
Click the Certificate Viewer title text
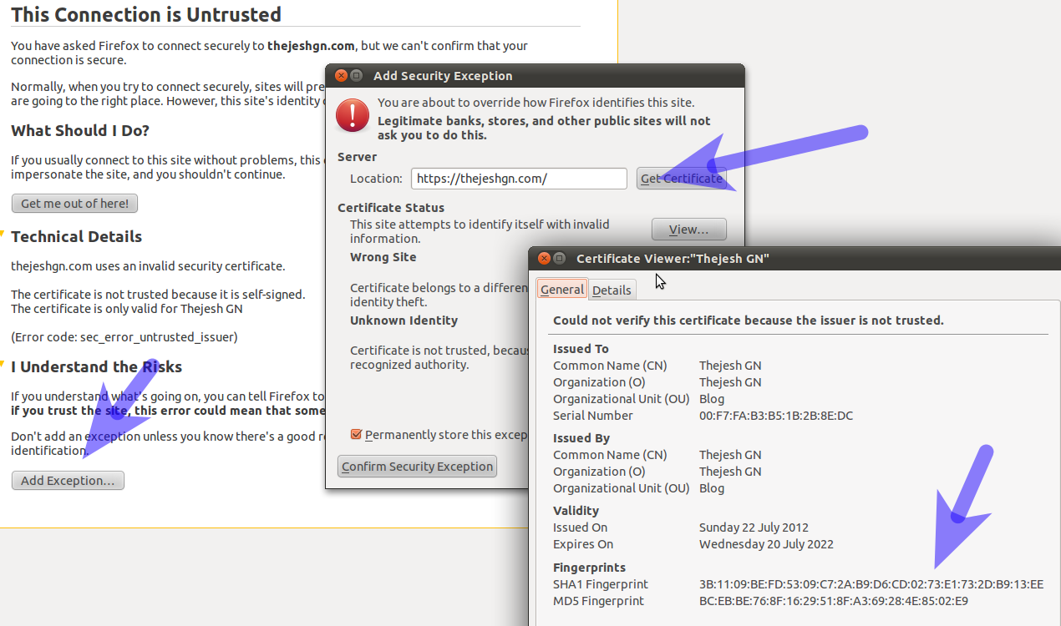coord(673,259)
